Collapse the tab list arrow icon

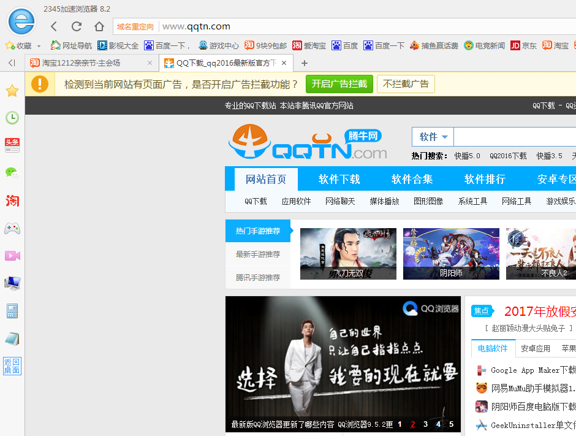(12, 63)
